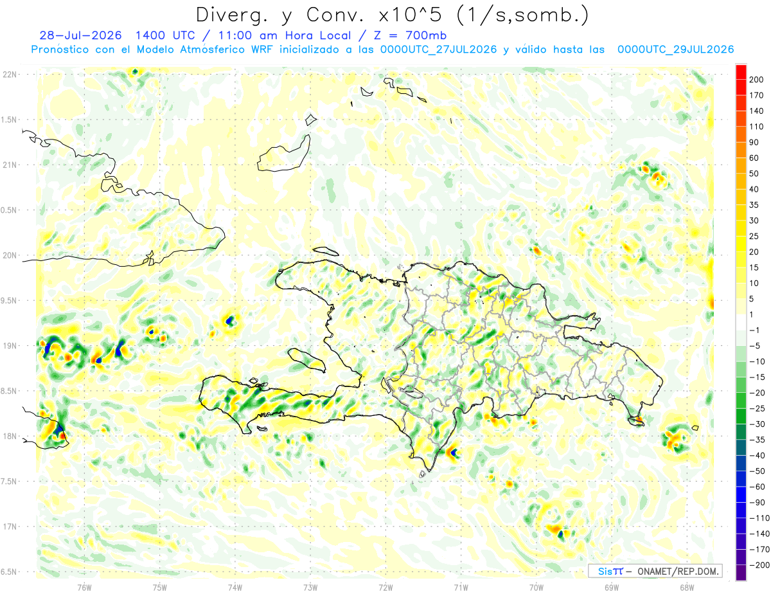The image size is (771, 596).
Task: Click the positive '1' color scale value
Action: tap(752, 314)
